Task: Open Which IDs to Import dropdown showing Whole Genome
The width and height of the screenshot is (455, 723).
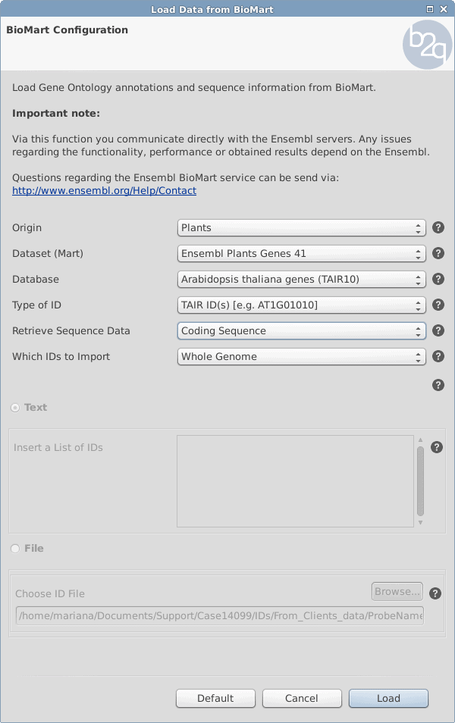Action: click(x=301, y=357)
